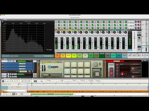
Task: Toggle the first snap button in the sequencer toolbar
Action: pyautogui.click(x=23, y=81)
